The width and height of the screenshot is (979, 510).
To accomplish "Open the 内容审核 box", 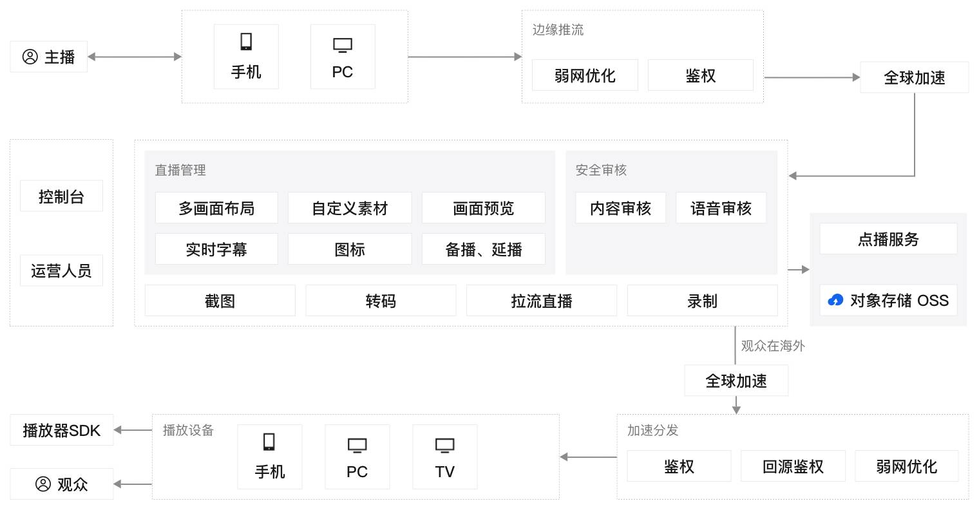I will point(620,208).
